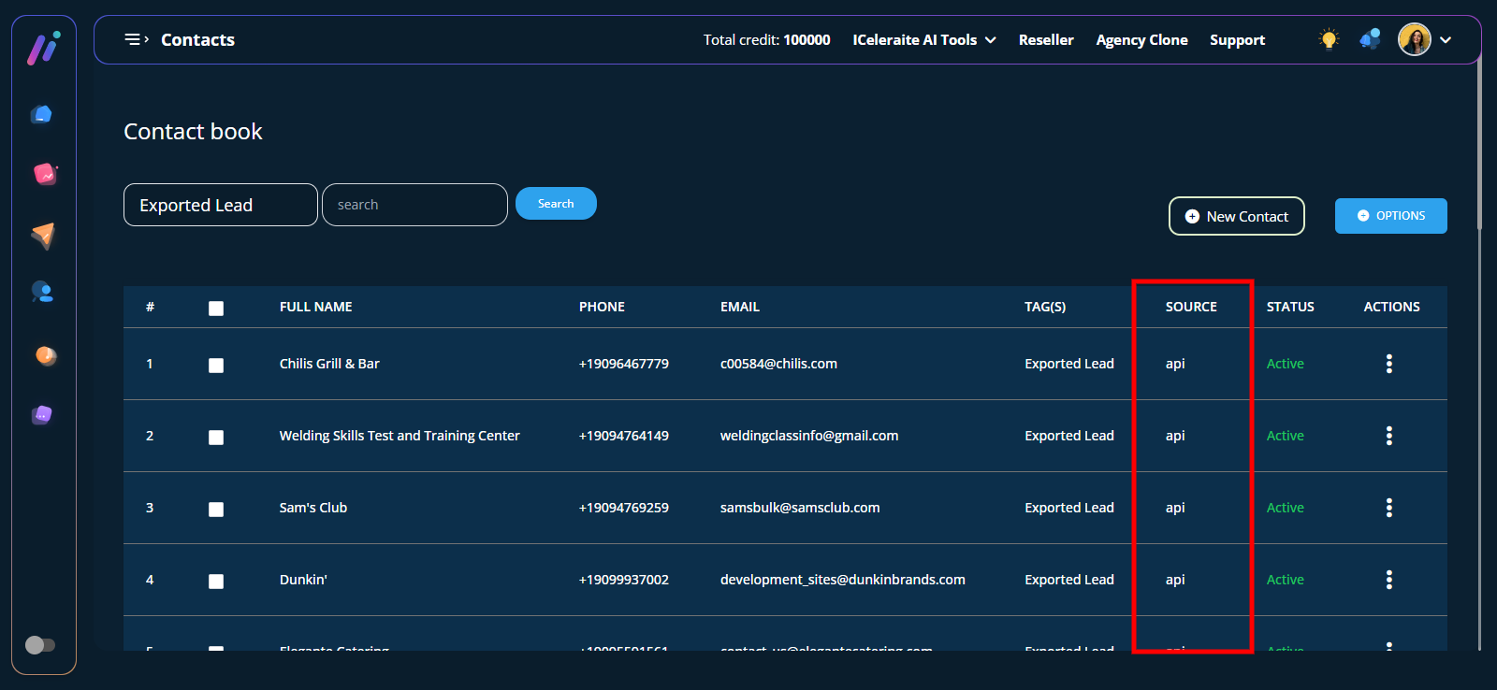Expand the ICeleraite AI Tools dropdown
The width and height of the screenshot is (1497, 690).
click(x=923, y=40)
